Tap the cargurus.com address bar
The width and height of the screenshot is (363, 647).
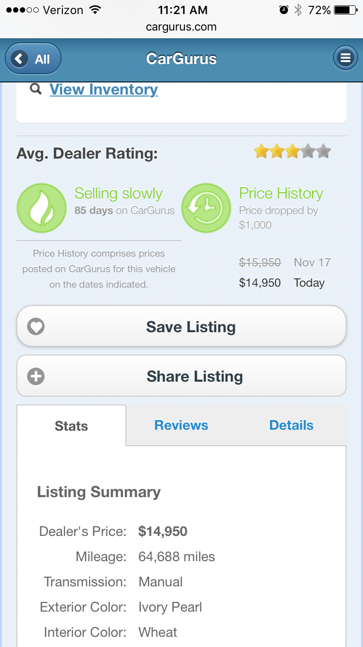pyautogui.click(x=181, y=27)
